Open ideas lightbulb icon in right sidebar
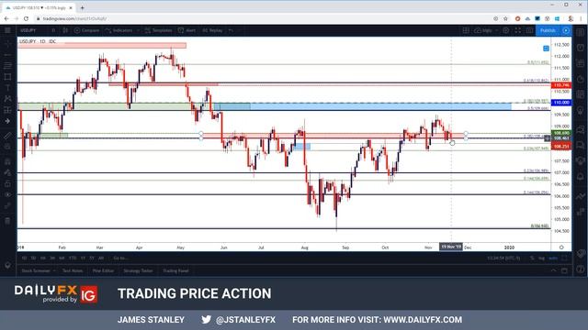588x330 pixels. [x=581, y=110]
